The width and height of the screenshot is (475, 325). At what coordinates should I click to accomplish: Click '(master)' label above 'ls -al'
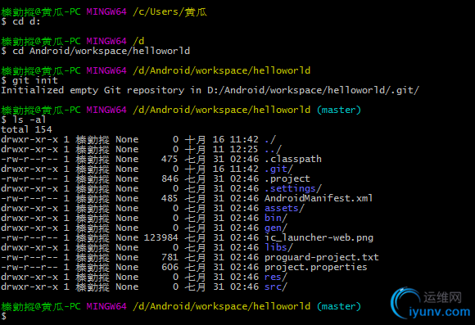click(339, 110)
